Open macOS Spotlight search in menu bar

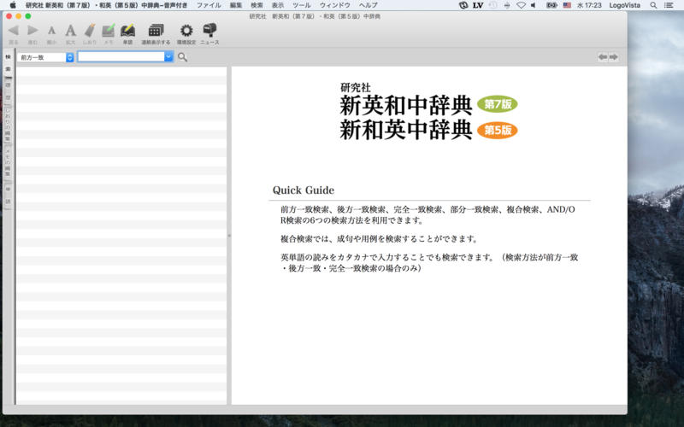pos(654,5)
